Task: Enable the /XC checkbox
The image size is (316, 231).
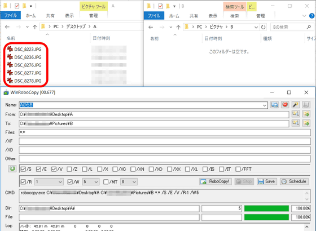Action: [115, 169]
